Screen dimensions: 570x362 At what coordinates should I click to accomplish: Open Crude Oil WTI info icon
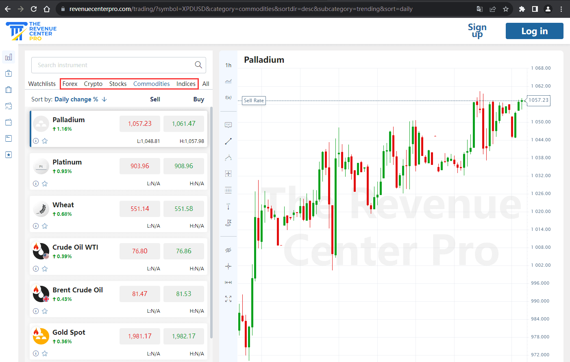pyautogui.click(x=36, y=269)
